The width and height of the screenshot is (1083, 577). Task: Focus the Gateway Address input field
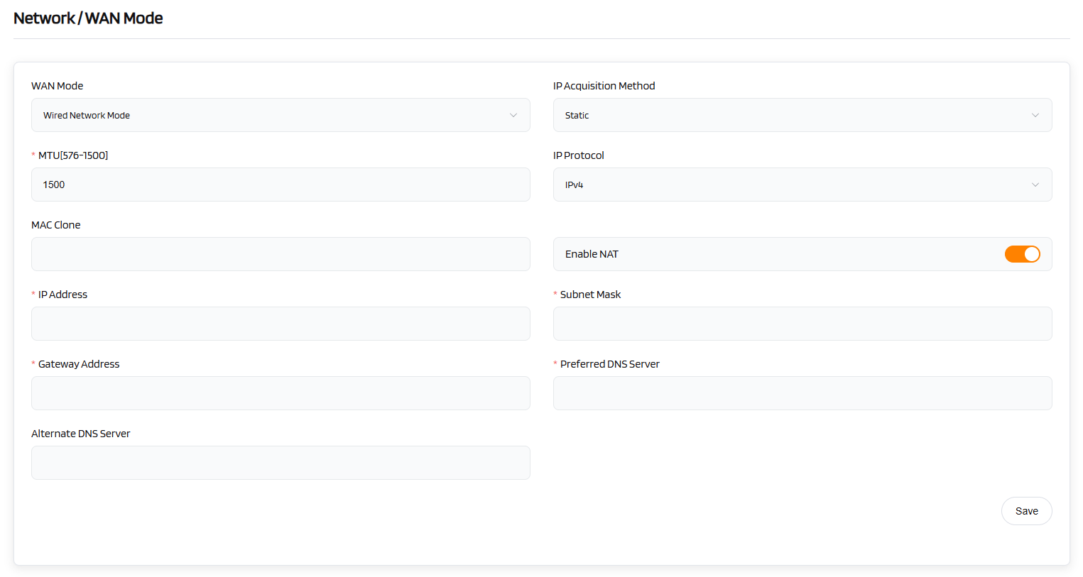[281, 393]
